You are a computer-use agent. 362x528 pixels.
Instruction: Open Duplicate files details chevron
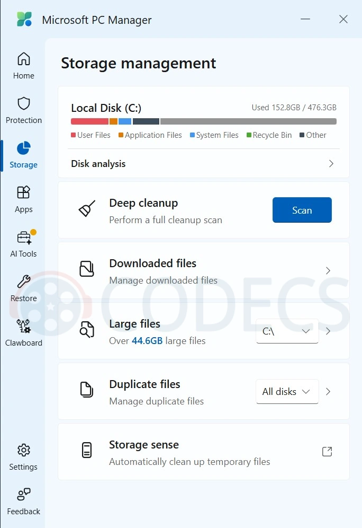[328, 392]
